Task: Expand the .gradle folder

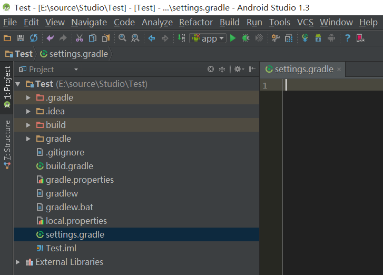Action: (28, 97)
